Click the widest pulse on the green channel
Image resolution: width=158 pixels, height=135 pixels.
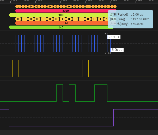101,93
